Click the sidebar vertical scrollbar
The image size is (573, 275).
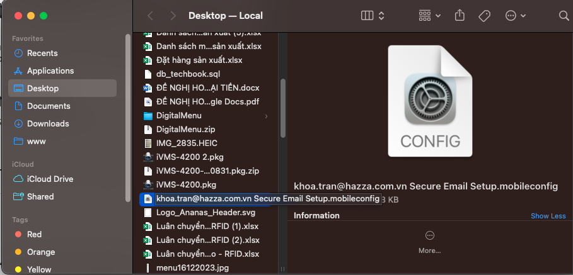(x=127, y=118)
